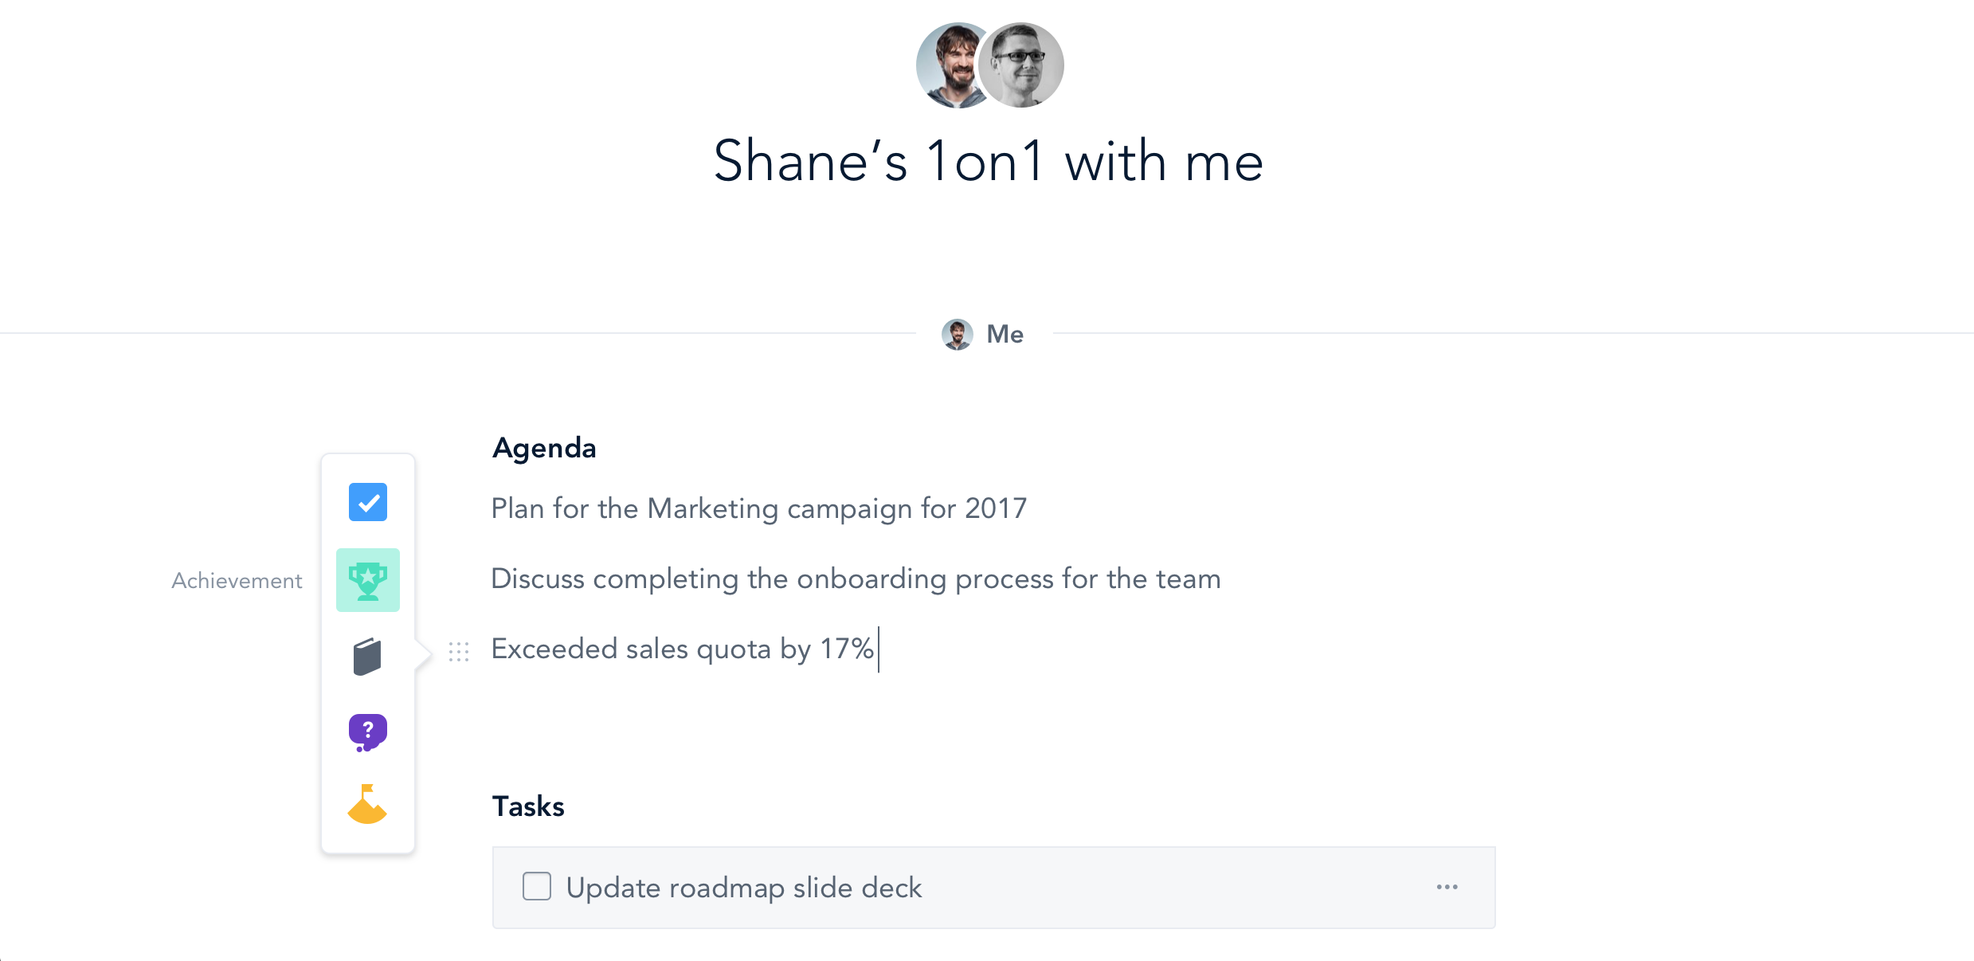Image resolution: width=1974 pixels, height=961 pixels.
Task: Click the Me section label
Action: point(1005,335)
